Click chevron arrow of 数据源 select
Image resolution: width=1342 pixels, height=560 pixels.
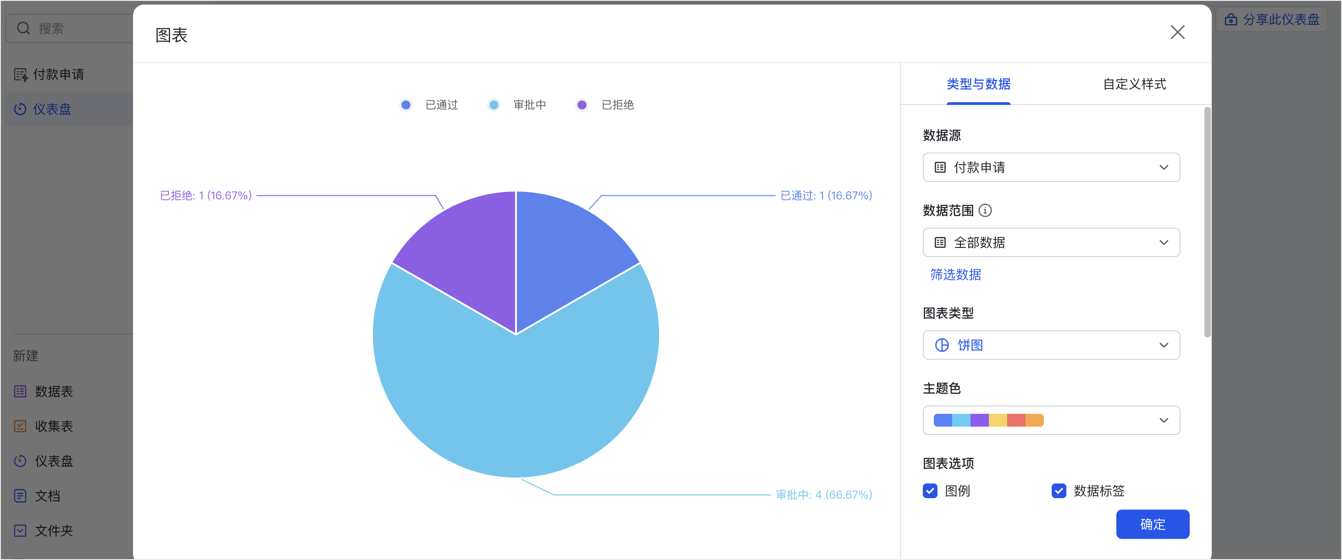click(x=1163, y=168)
